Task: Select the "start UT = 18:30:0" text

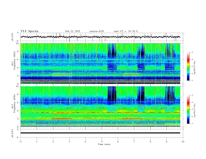Action: (126, 31)
